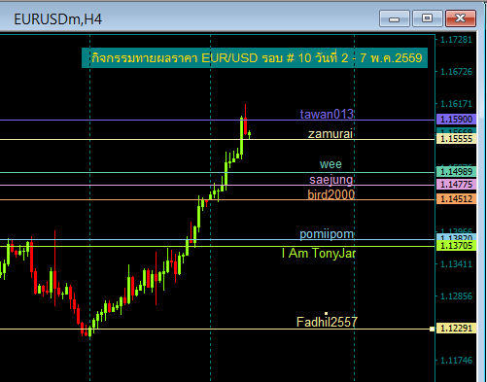Click the 1.13705 lime price tag

[x=456, y=246]
